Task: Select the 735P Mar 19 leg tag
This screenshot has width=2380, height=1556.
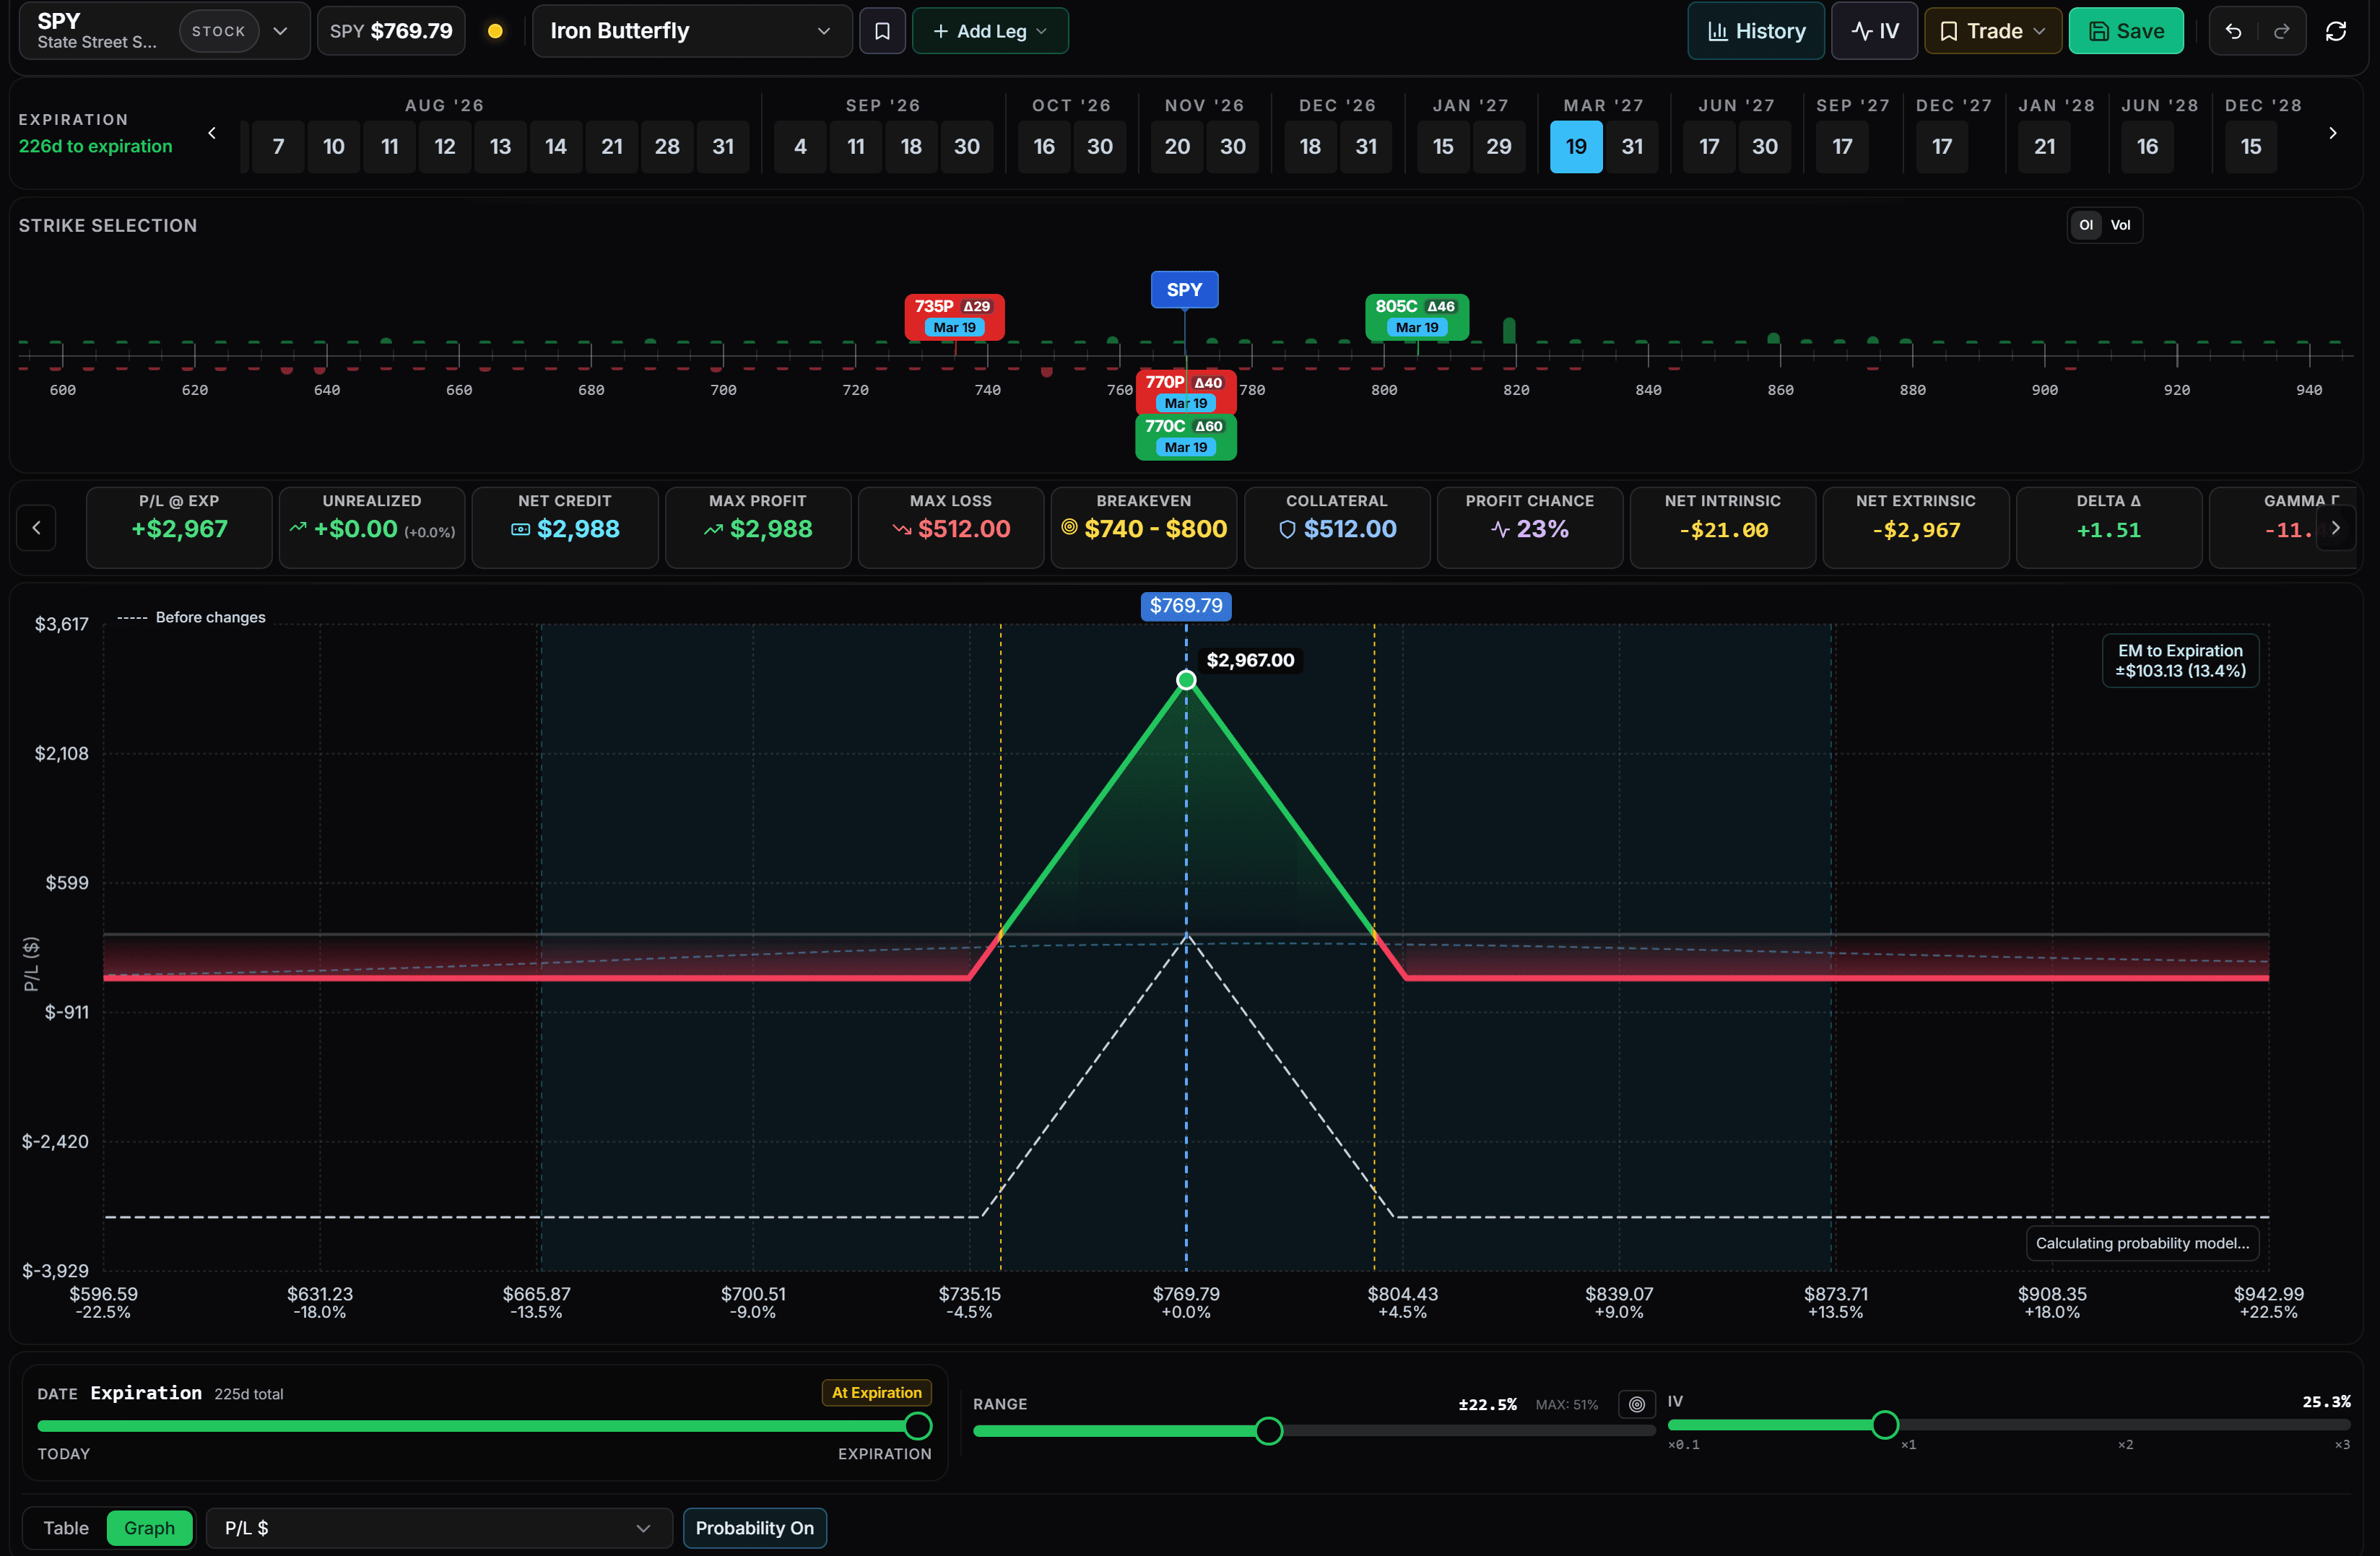Action: (954, 316)
